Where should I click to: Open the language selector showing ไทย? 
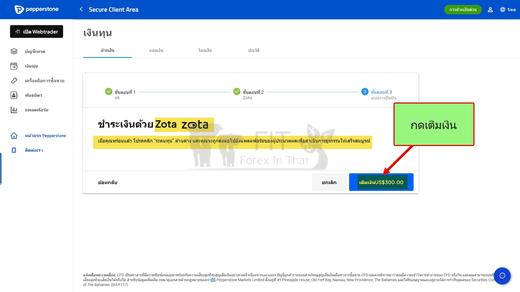click(x=508, y=10)
